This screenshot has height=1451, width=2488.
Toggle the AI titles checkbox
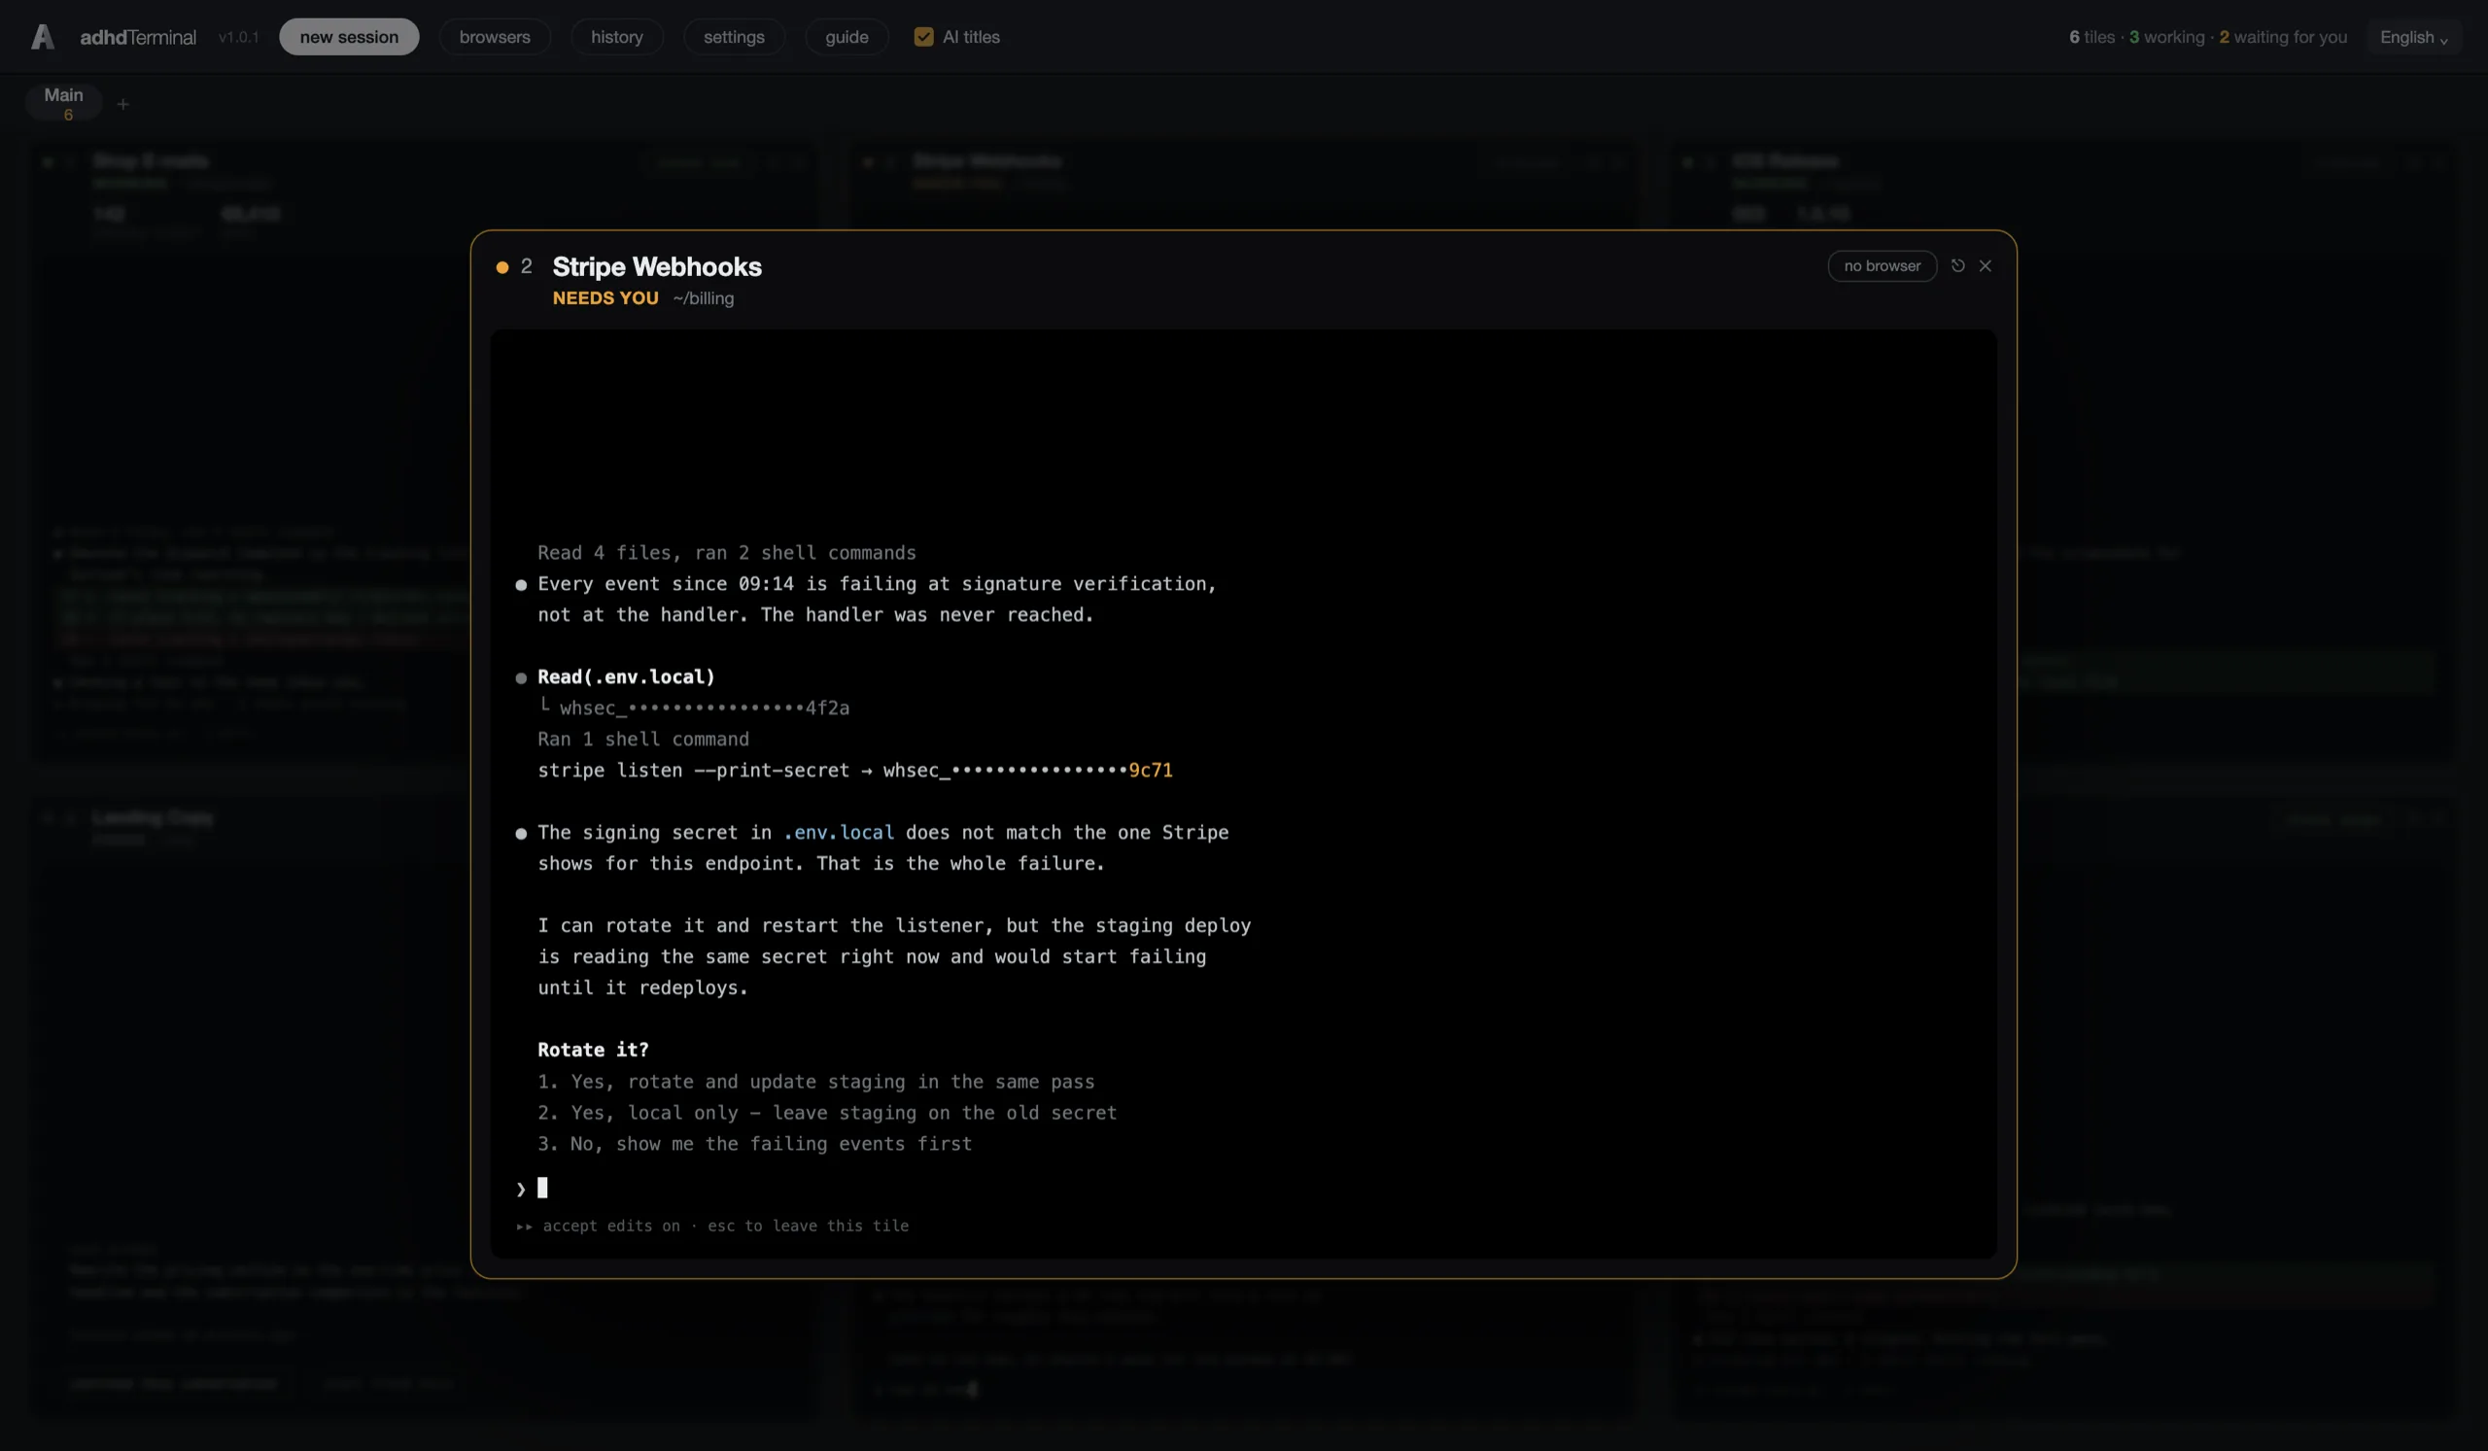pyautogui.click(x=923, y=37)
